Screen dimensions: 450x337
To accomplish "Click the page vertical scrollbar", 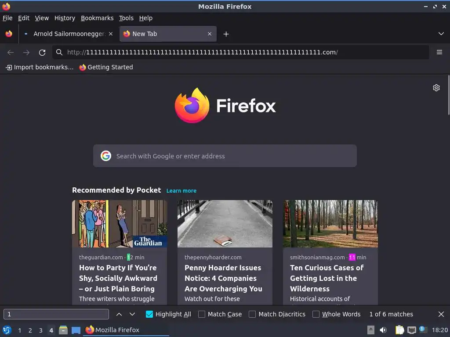I will (449, 95).
